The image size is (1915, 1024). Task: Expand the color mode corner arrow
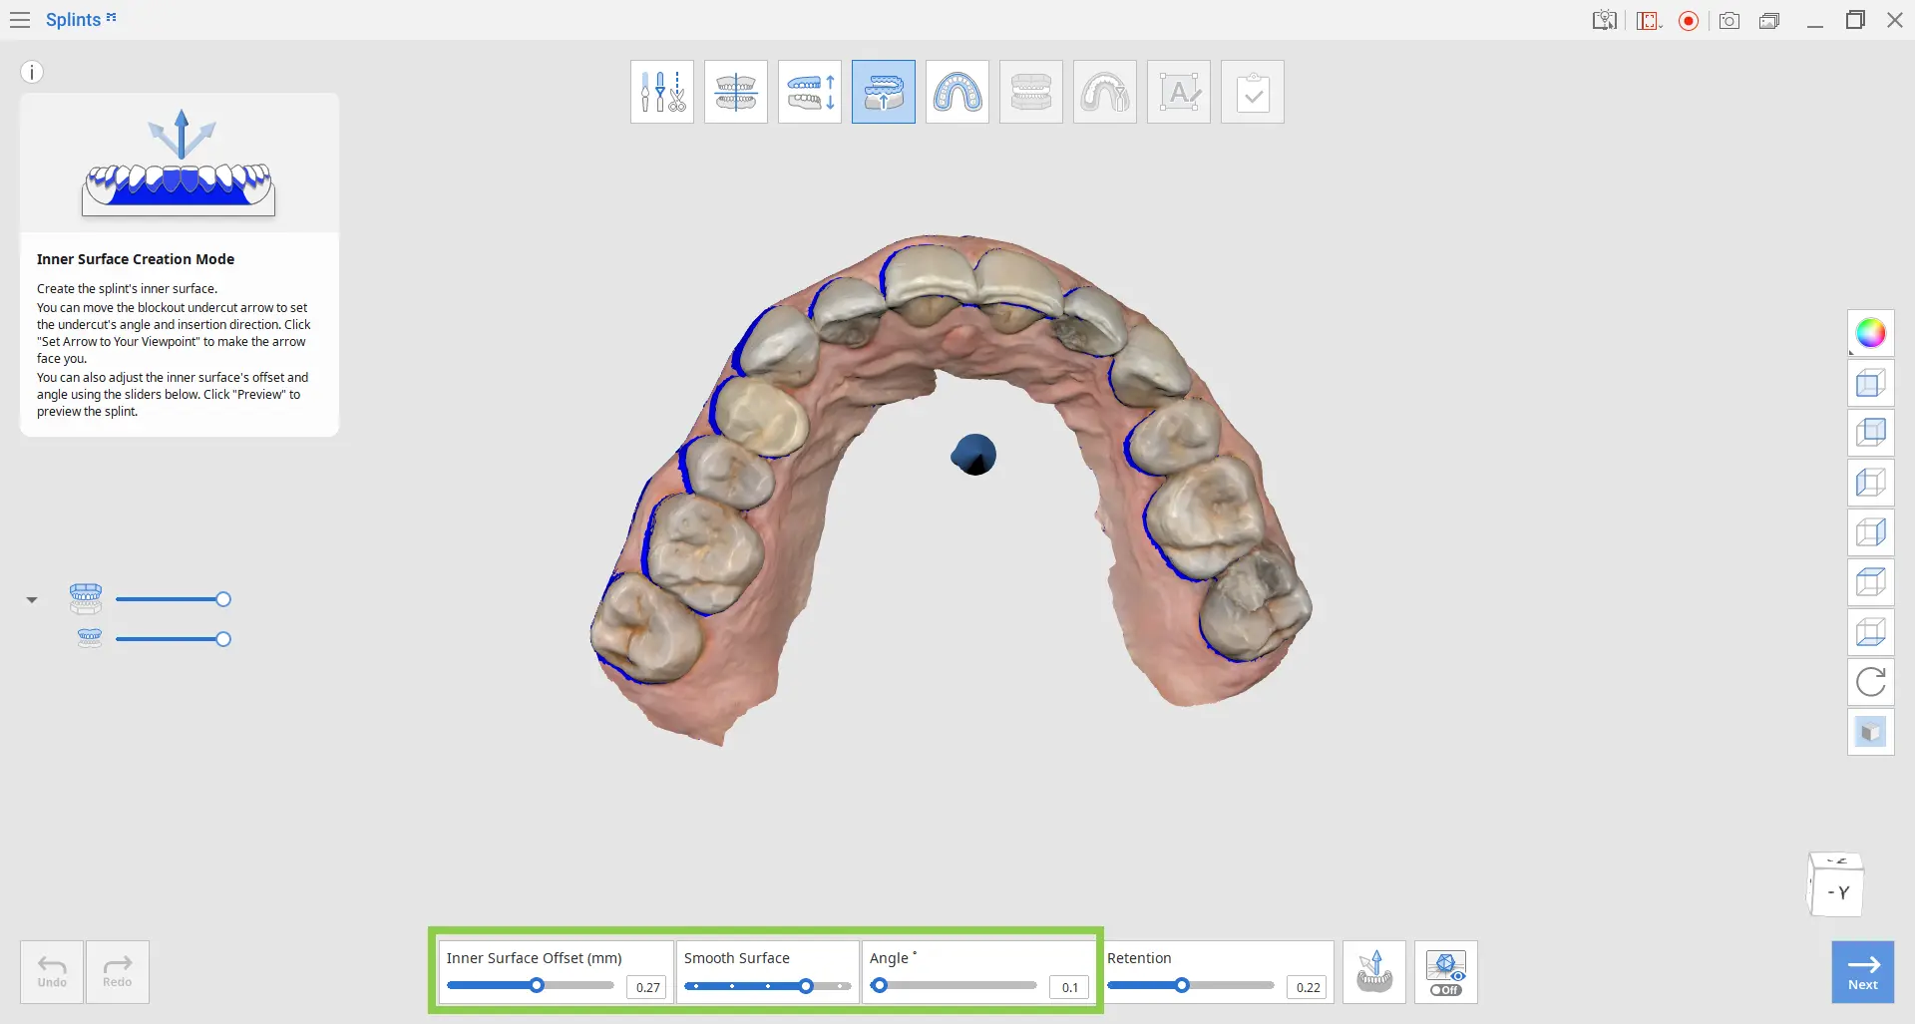pos(1852,352)
